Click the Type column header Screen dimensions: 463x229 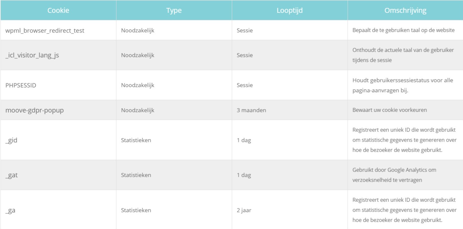pos(174,10)
